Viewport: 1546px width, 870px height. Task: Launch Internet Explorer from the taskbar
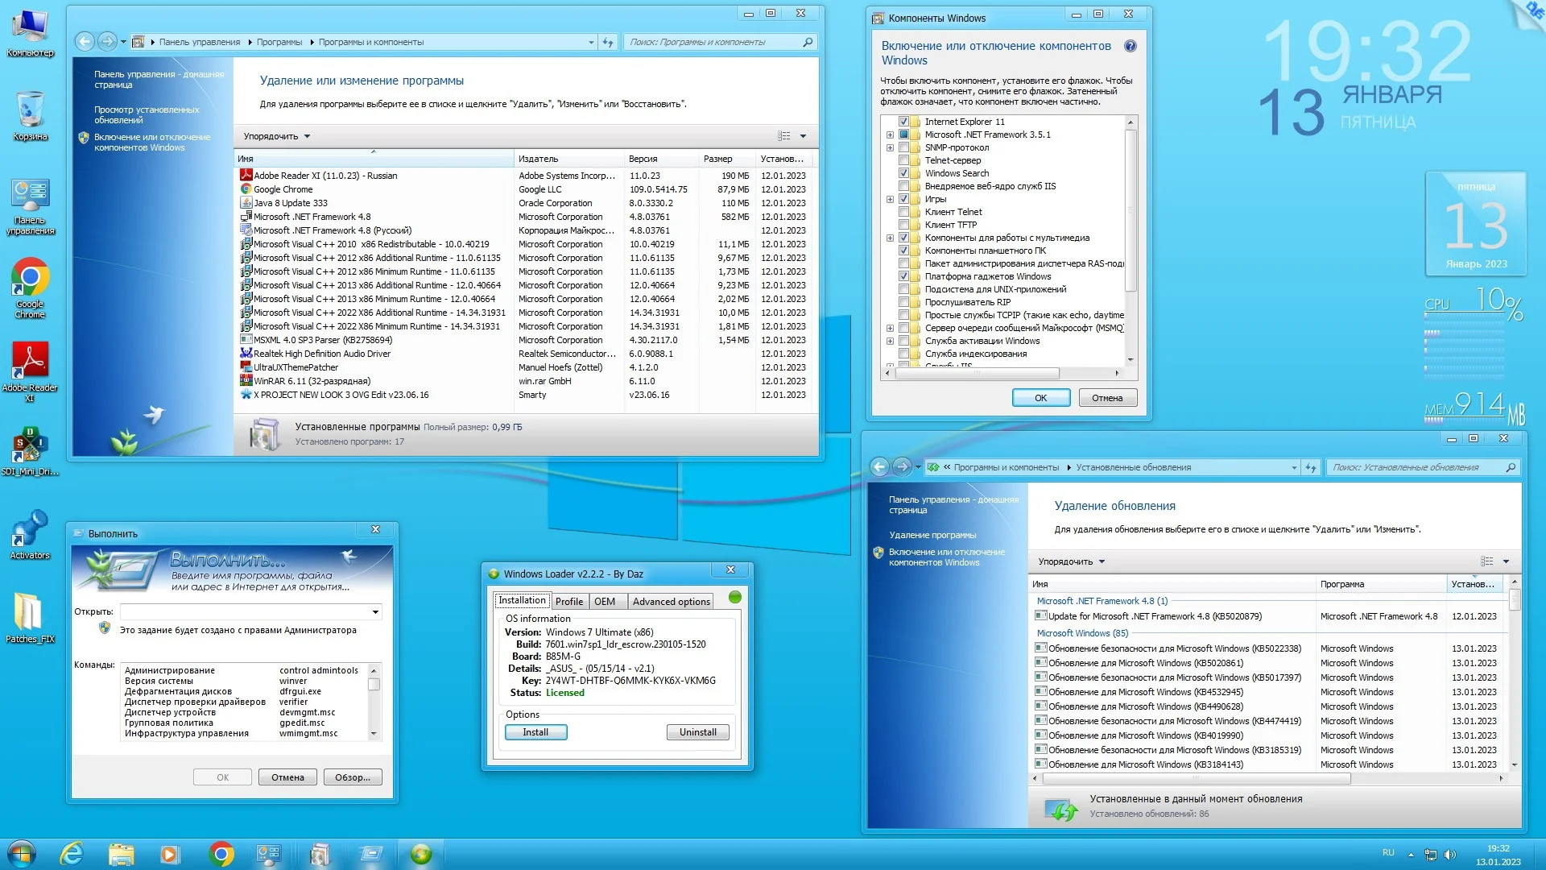(x=72, y=854)
